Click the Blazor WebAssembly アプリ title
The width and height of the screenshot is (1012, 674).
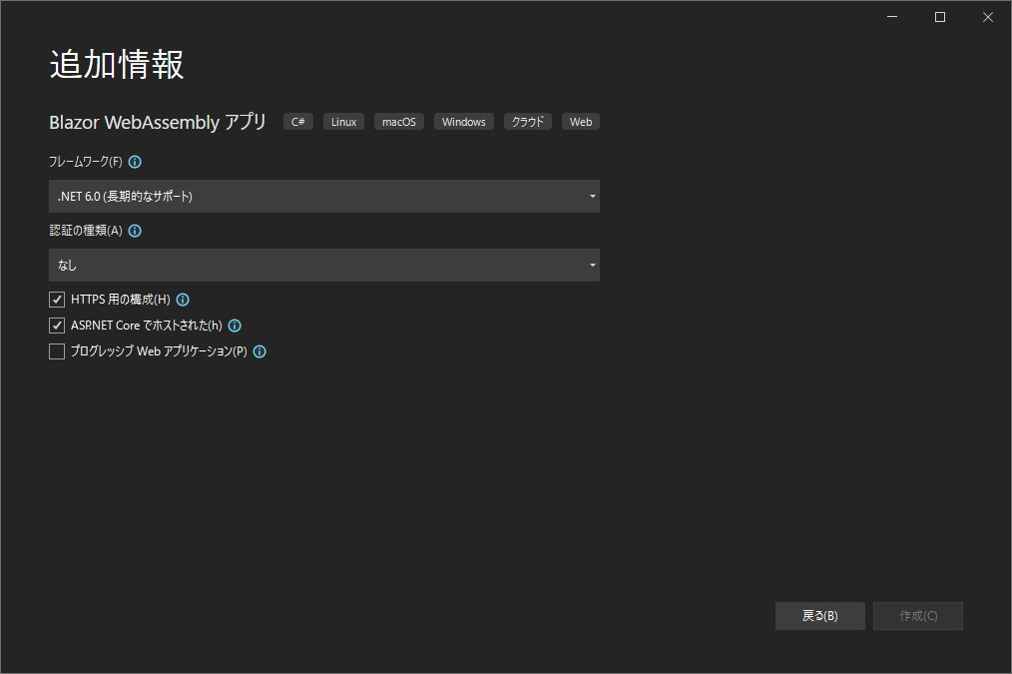158,122
